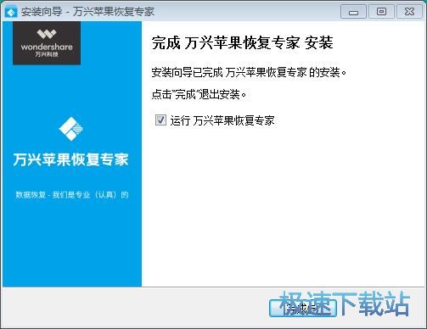Click the text 安装向导已完成 万兴苹果恢复专家 的安装
Screen dimensions: 427x329
pyautogui.click(x=249, y=73)
